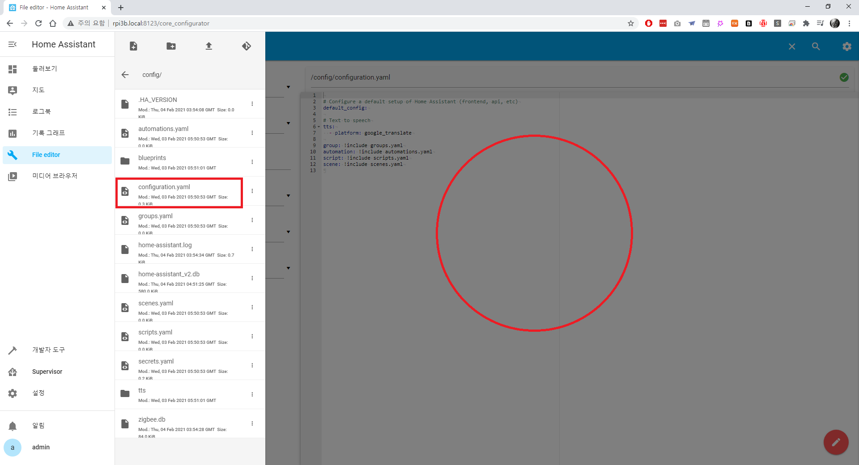Open more options for home-assistant.log
The height and width of the screenshot is (465, 859).
[252, 249]
